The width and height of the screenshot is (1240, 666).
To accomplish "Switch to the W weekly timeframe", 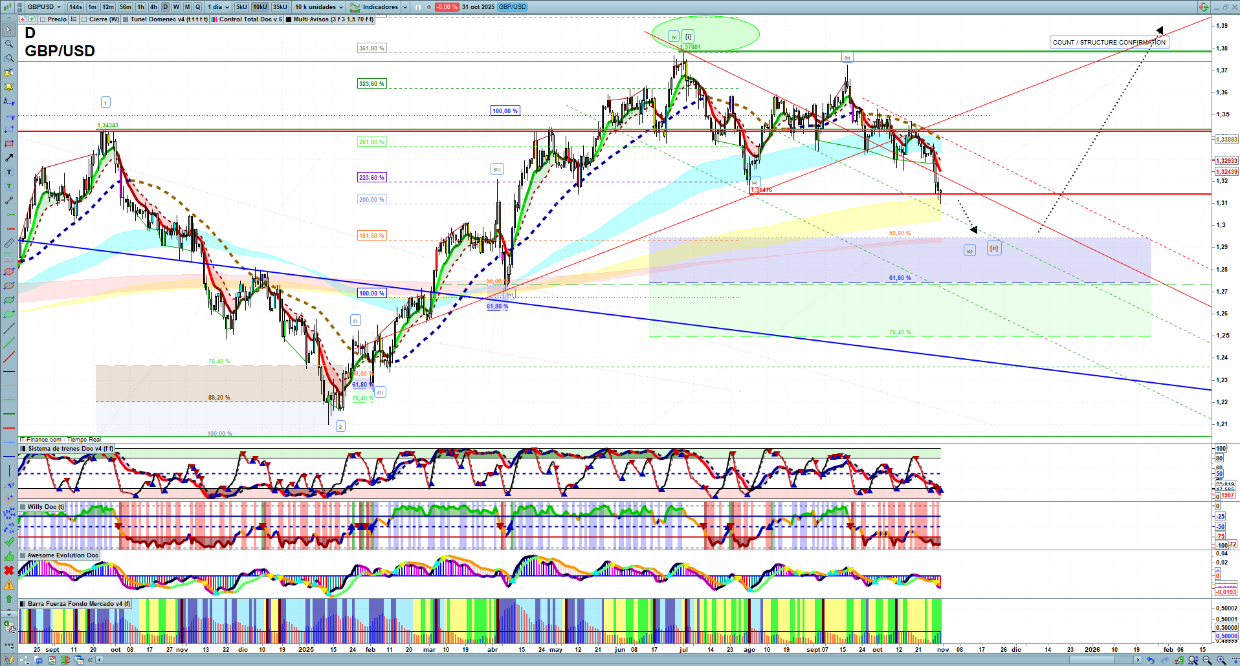I will [176, 7].
